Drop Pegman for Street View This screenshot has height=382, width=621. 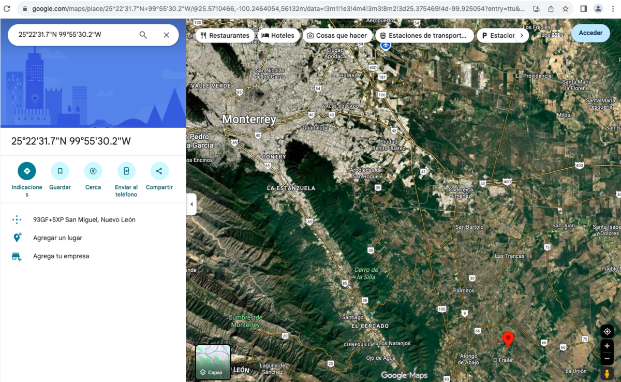pos(607,374)
